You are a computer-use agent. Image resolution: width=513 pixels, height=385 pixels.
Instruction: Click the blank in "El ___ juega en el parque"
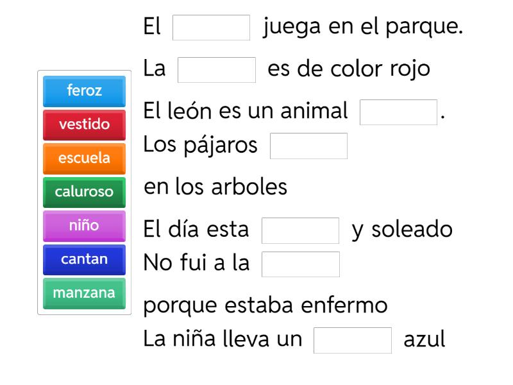[212, 26]
